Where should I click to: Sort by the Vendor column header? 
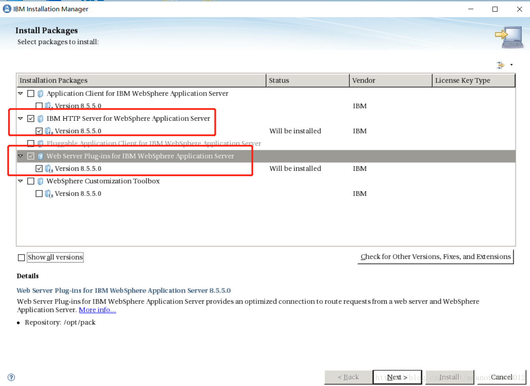click(x=391, y=80)
